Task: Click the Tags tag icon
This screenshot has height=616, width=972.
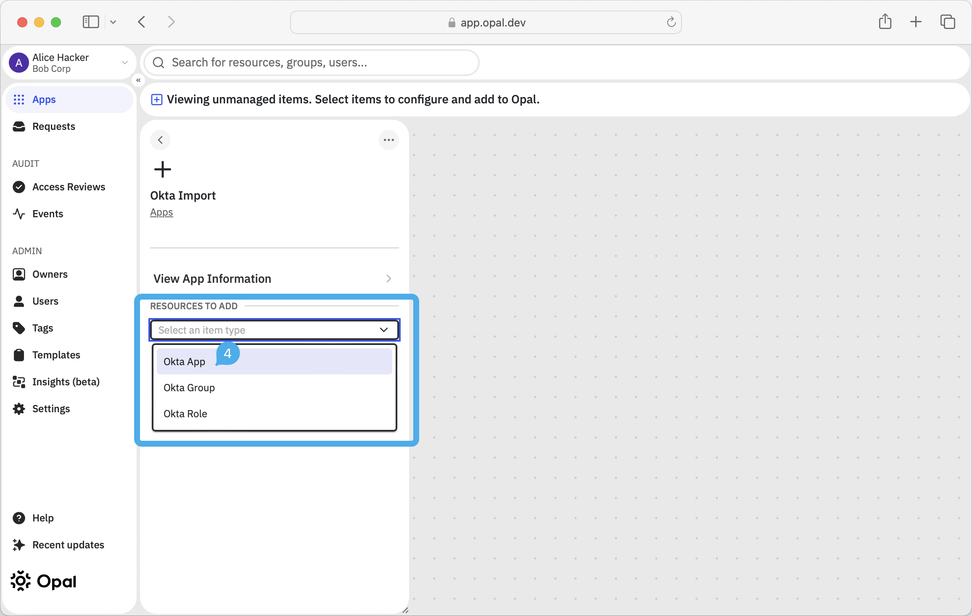Action: pos(19,328)
